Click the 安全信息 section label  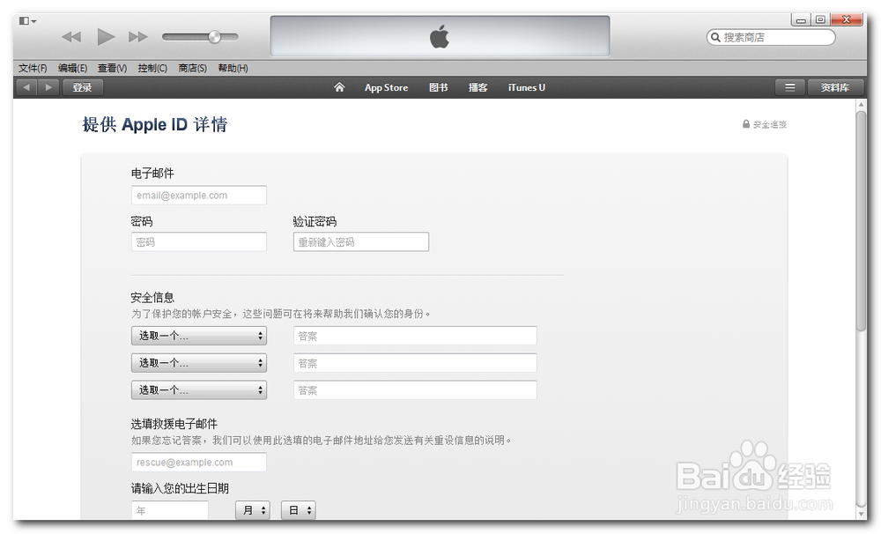tap(152, 297)
